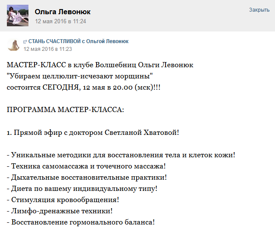The height and width of the screenshot is (237, 275).
Task: Click the Диета по вашему индивидуальному типу line
Action: pos(82,188)
